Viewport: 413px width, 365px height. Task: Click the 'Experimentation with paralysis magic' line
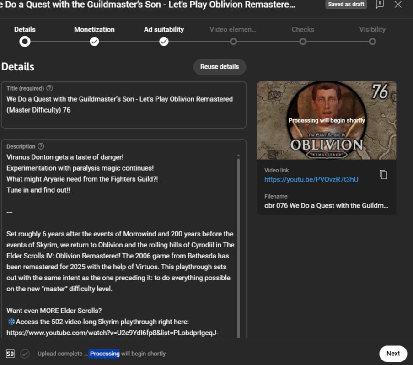[80, 168]
